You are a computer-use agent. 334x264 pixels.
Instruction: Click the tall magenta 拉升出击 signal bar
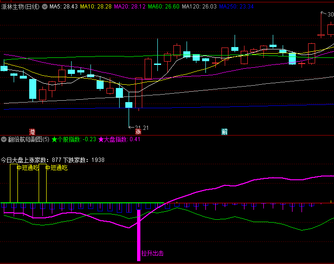[x=138, y=235]
